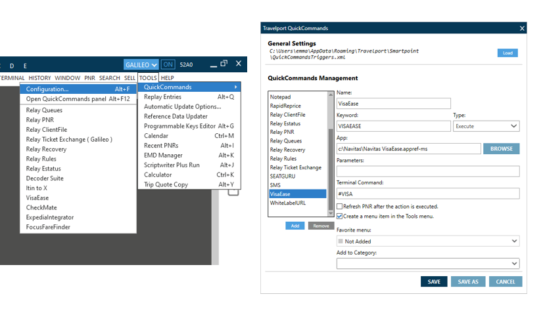543x309 pixels.
Task: Open the SELL menu
Action: pyautogui.click(x=130, y=78)
